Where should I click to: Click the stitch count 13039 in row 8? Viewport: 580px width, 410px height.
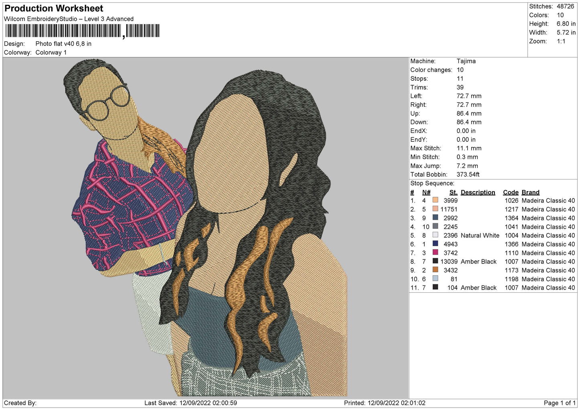pos(449,261)
